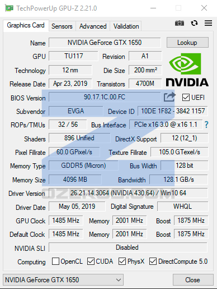Click the Bus Interface question mark

(x=206, y=125)
